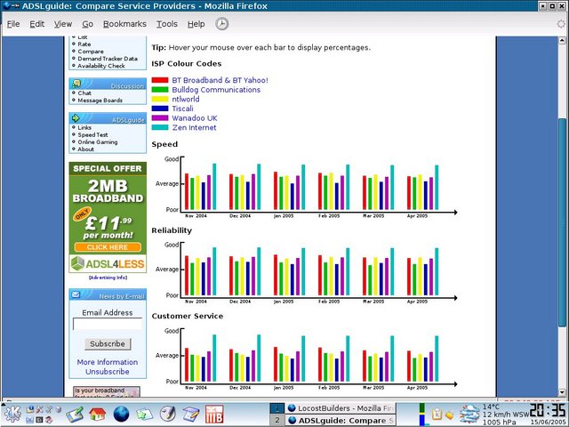This screenshot has width=569, height=427.
Task: Open the Tools menu
Action: (167, 24)
